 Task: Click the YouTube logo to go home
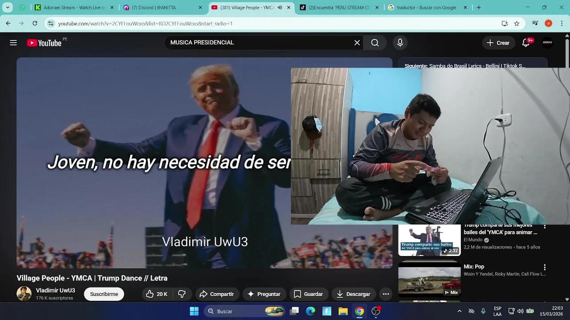pyautogui.click(x=43, y=42)
